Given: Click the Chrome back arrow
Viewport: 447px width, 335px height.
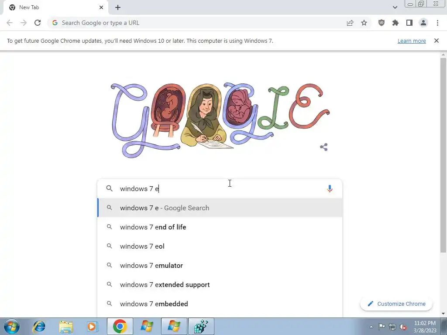Looking at the screenshot, I should pos(10,23).
